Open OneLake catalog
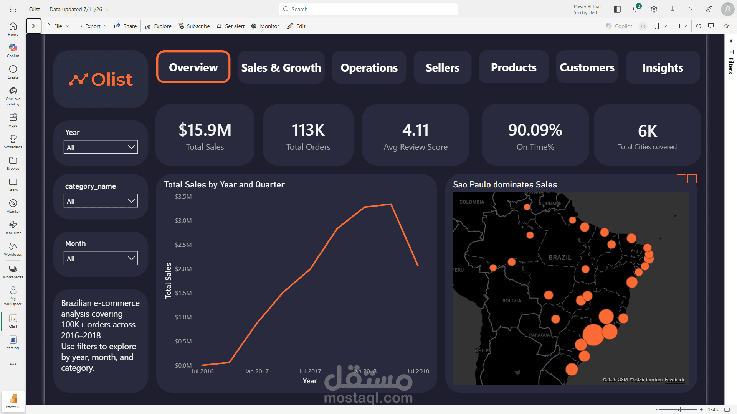The image size is (737, 414). (x=13, y=96)
